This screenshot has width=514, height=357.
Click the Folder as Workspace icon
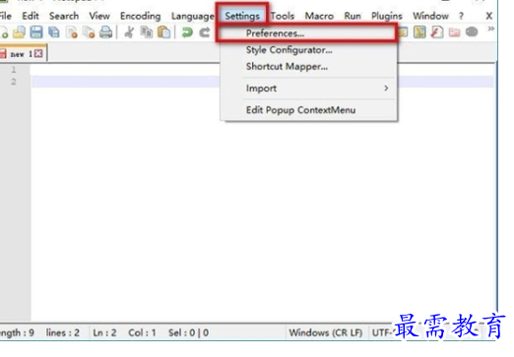click(x=455, y=32)
